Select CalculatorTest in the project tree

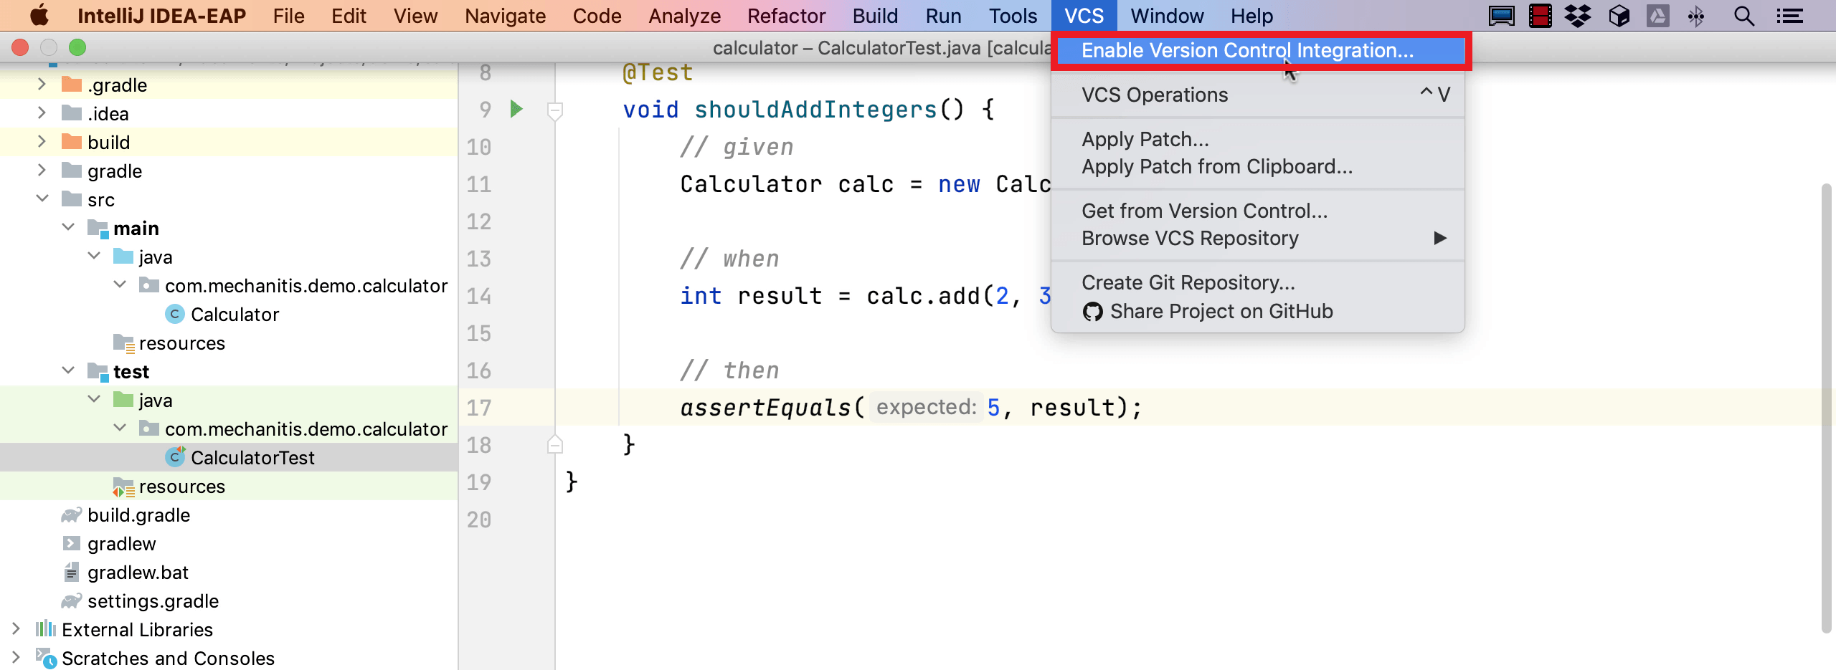coord(252,457)
